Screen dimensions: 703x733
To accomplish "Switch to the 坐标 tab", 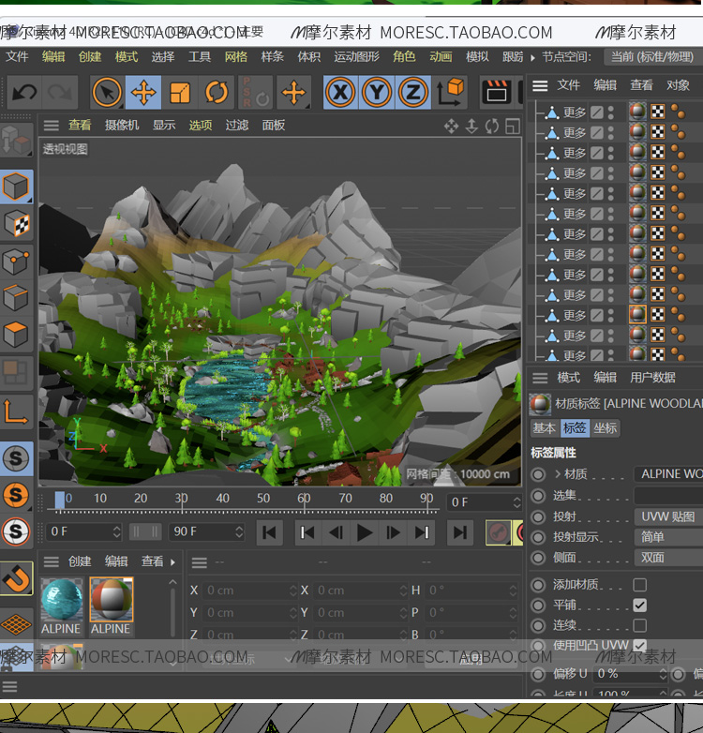I will (606, 428).
